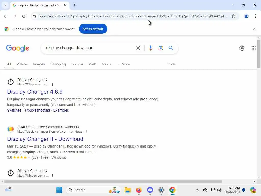The height and width of the screenshot is (196, 261).
Task: Expand the More search filters
Action: (124, 64)
